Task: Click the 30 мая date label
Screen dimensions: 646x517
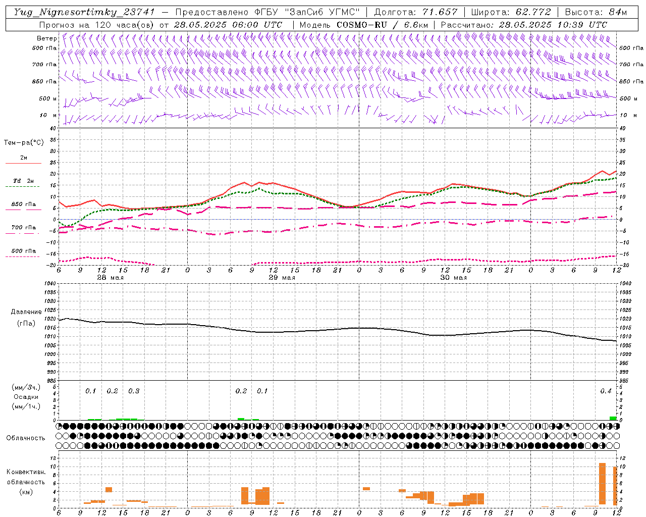Action: point(453,278)
